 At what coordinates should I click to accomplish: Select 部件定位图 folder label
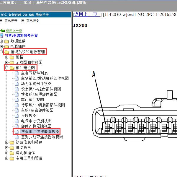coord(25,68)
